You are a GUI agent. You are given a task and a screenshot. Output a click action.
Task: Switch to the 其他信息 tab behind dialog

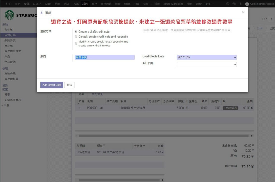tap(97, 94)
